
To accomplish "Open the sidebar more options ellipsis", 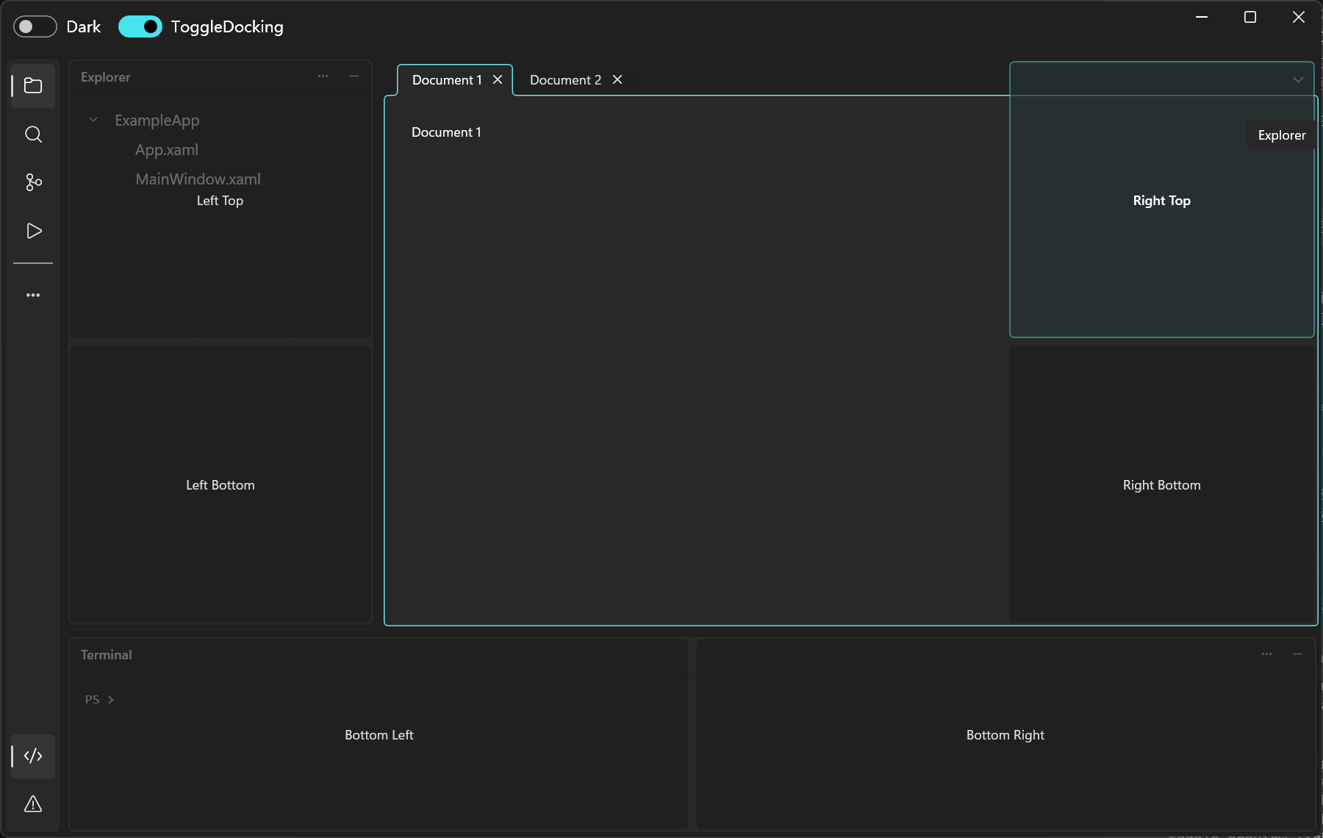I will point(33,295).
